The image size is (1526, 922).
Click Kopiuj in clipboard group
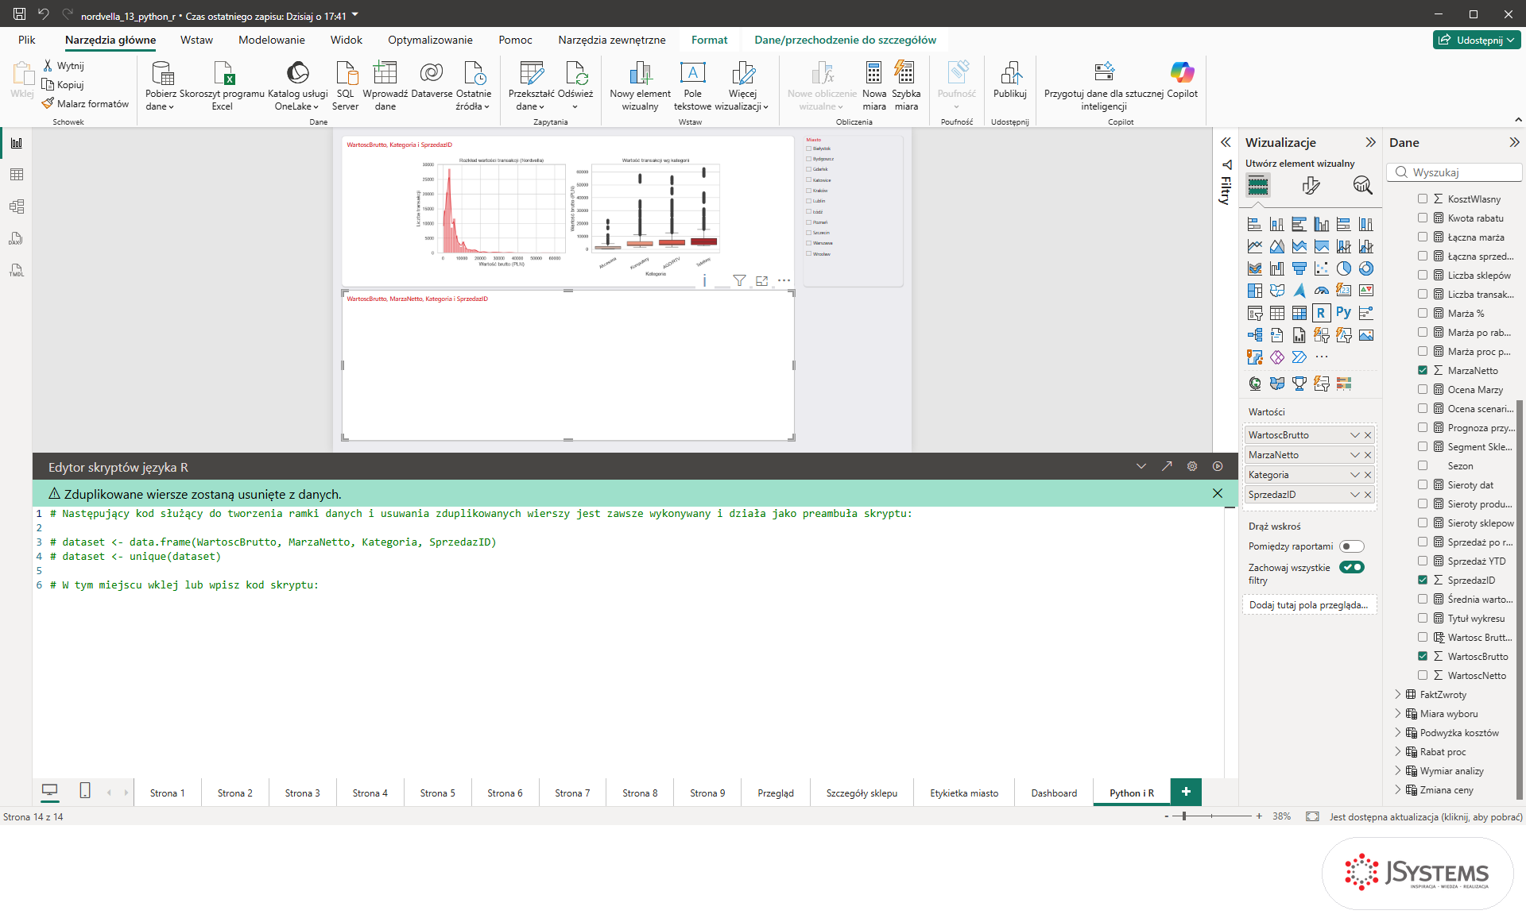pos(64,85)
